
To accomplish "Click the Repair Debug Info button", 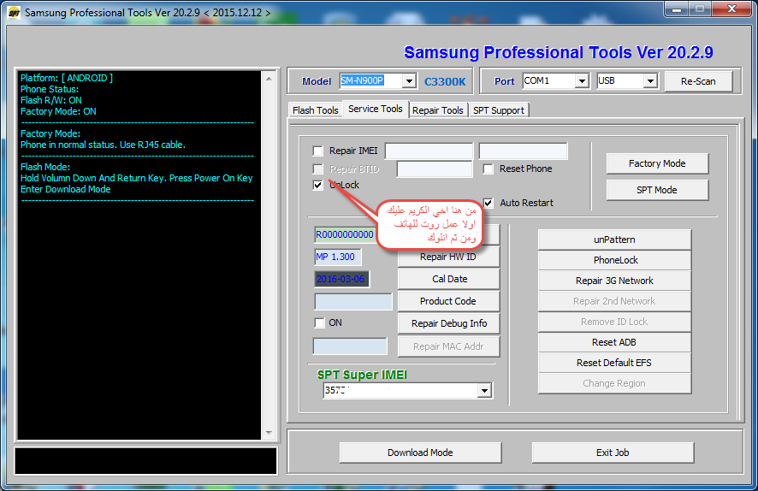I will tap(448, 323).
